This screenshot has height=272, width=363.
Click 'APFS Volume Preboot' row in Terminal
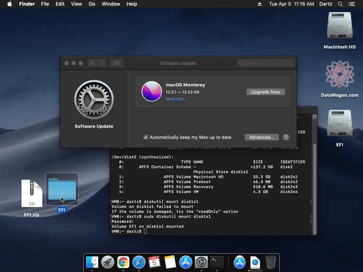click(208, 182)
